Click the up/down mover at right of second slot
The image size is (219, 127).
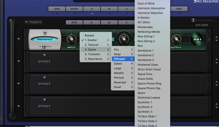tap(216, 61)
